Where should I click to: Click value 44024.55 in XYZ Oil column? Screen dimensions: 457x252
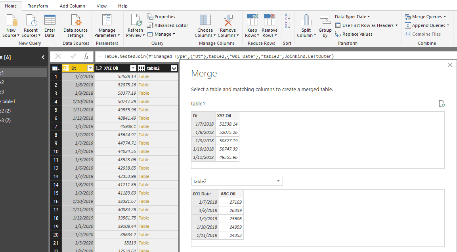pos(116,151)
